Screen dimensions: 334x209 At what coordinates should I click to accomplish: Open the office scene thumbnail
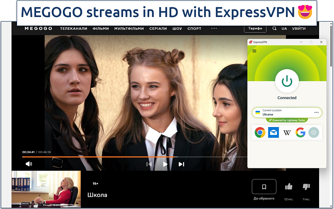coord(46,189)
